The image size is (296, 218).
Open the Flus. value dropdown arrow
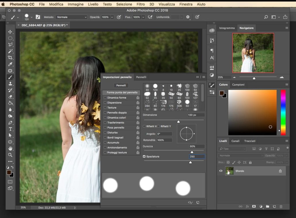[x=143, y=17]
